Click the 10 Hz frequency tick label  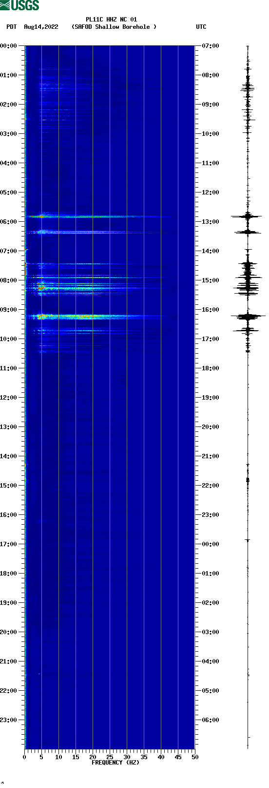coord(58,757)
